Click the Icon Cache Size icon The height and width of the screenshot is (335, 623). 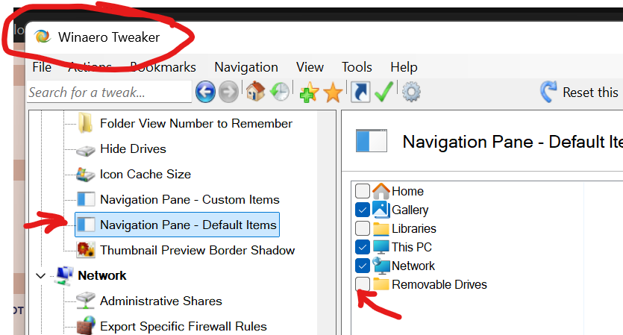tap(86, 175)
